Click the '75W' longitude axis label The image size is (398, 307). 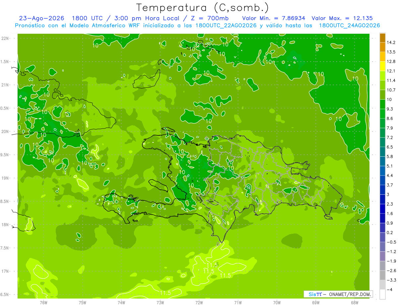[82, 302]
